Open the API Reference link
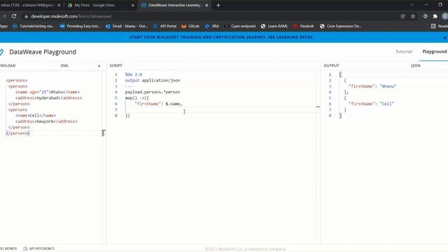This screenshot has height=252, width=448. coord(39,248)
